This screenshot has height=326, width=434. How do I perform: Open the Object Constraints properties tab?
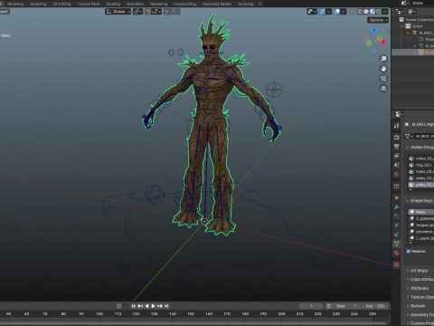(x=397, y=235)
